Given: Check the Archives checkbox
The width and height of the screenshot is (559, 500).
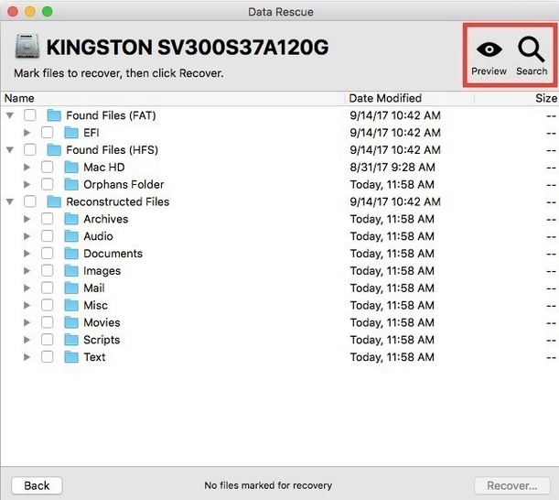Looking at the screenshot, I should coord(47,219).
